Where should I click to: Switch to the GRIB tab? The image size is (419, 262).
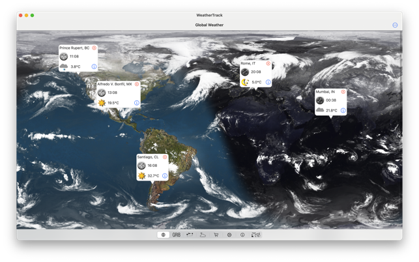(177, 235)
